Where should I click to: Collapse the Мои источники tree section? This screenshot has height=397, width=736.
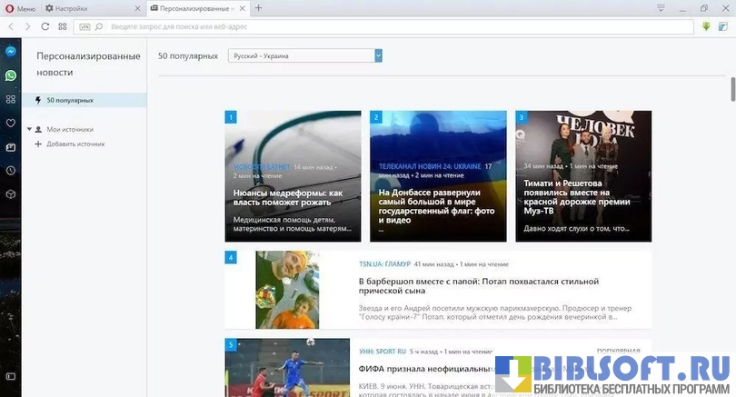click(x=29, y=129)
